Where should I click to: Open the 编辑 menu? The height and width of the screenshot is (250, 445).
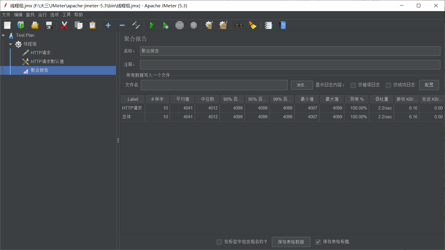[x=18, y=15]
